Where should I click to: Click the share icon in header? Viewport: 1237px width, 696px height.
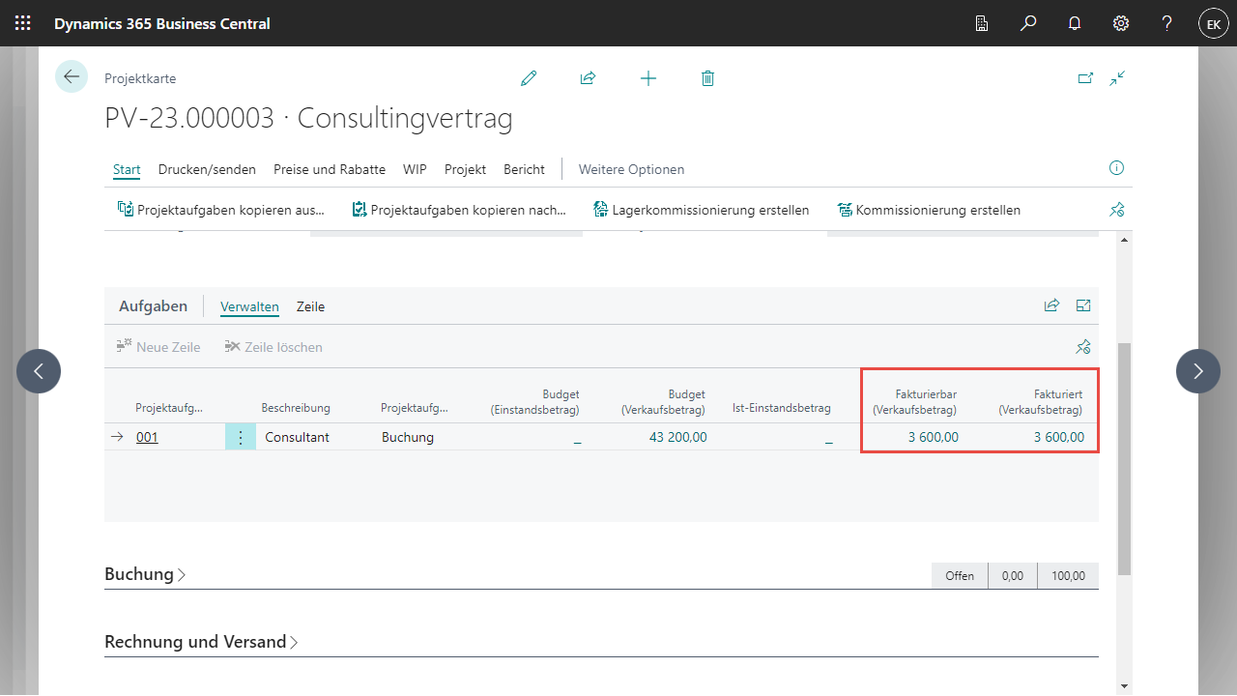[588, 78]
